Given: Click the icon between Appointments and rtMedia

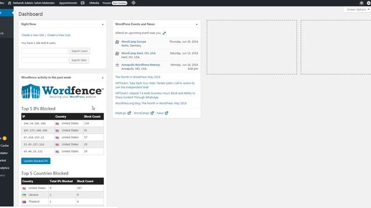Looking at the screenshot, I should pos(82,3).
